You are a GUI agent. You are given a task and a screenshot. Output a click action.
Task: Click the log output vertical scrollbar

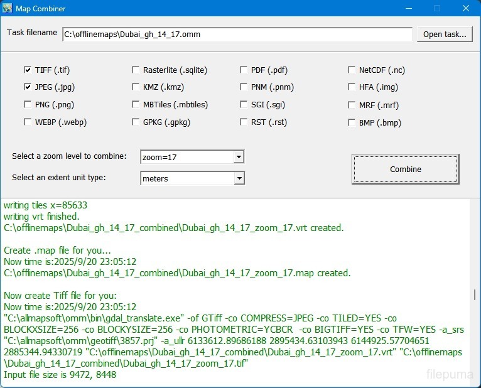475,295
